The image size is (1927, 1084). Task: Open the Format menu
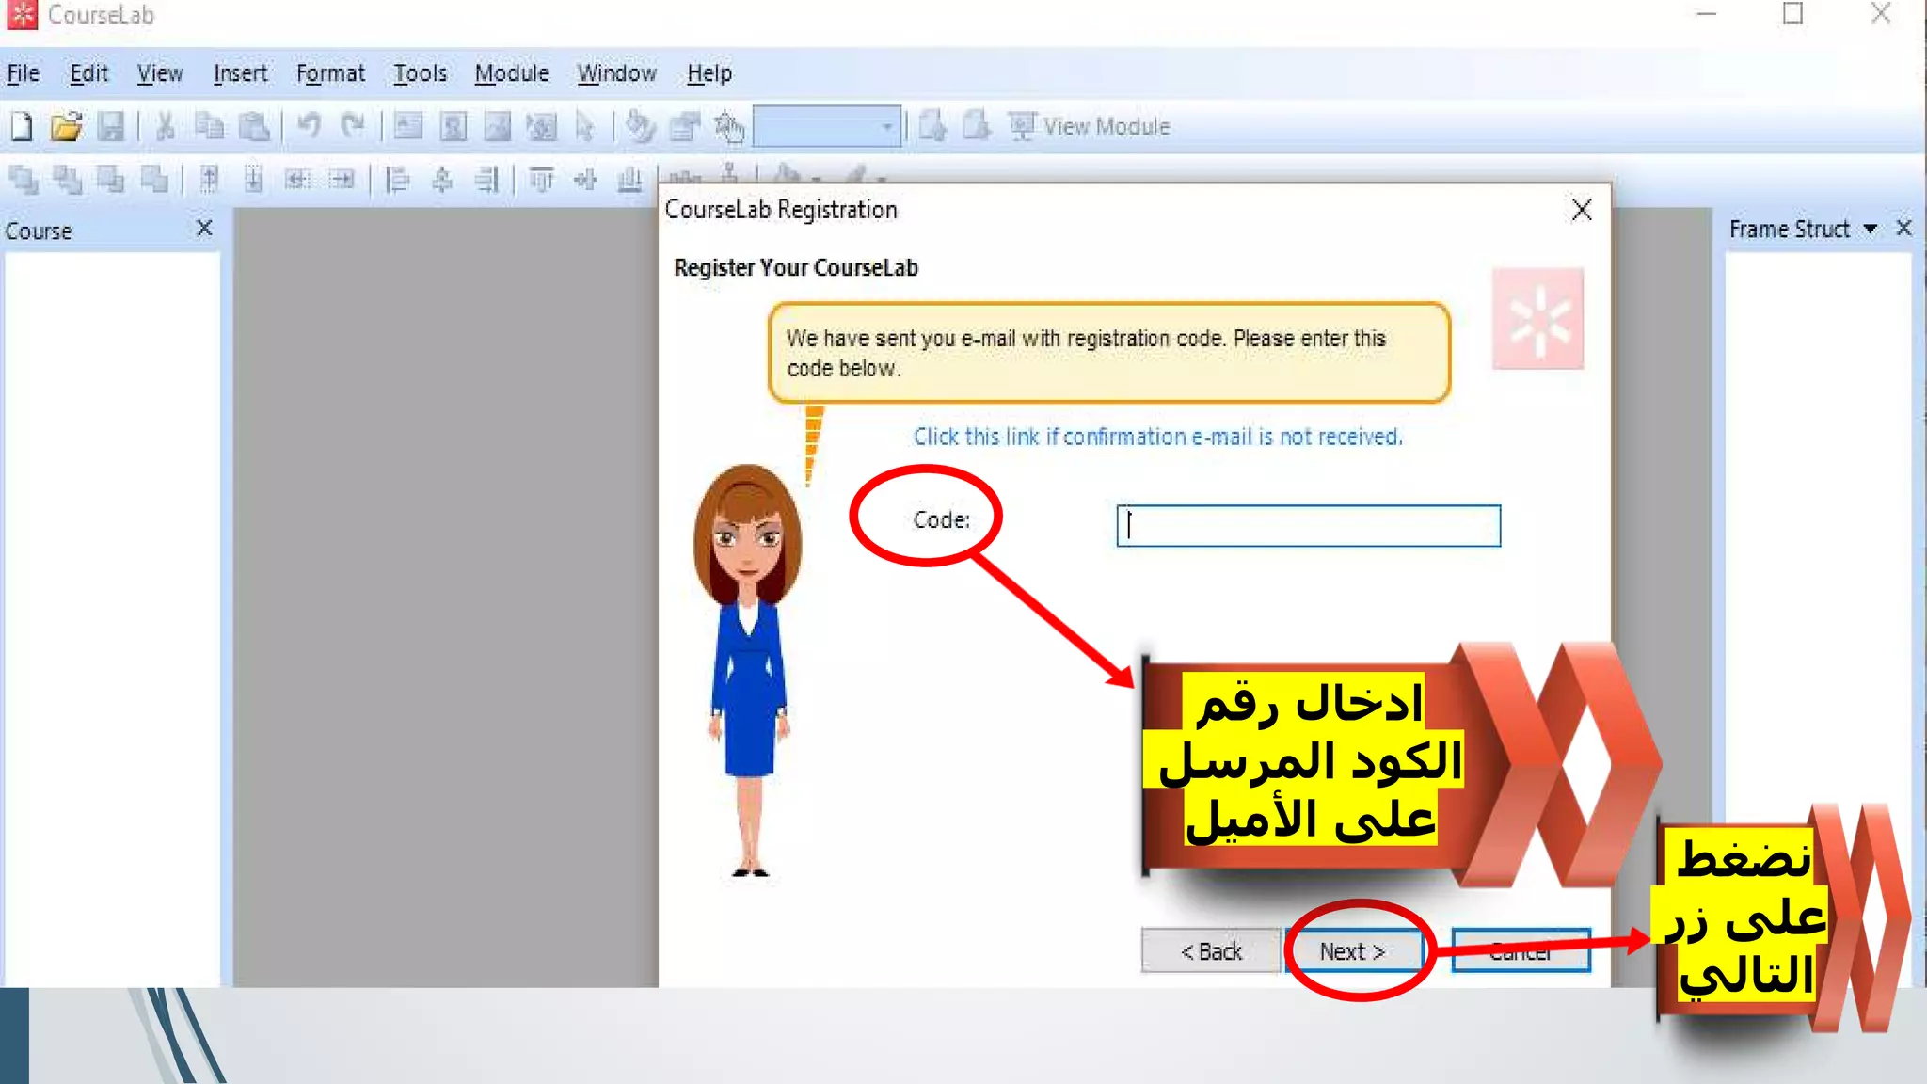tap(330, 73)
